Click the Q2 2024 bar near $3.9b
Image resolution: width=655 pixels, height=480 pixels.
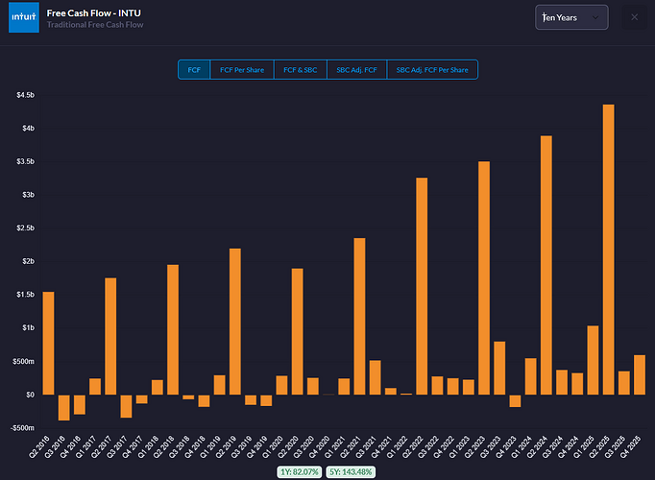point(546,265)
